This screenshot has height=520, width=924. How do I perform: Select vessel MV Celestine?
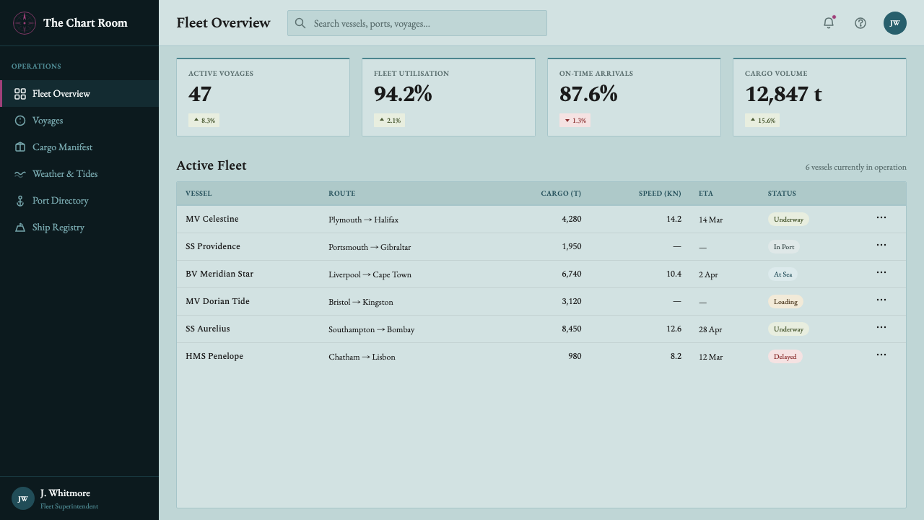[212, 219]
